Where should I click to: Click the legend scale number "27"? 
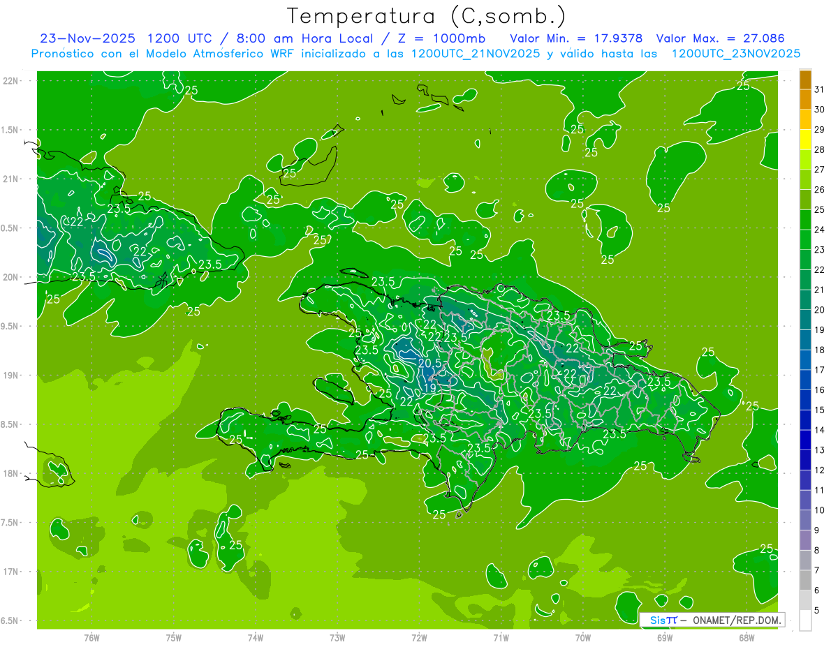click(820, 170)
